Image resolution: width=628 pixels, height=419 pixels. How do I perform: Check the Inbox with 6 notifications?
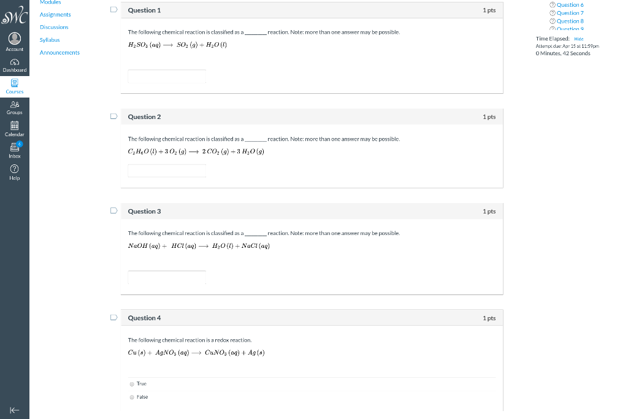click(14, 149)
